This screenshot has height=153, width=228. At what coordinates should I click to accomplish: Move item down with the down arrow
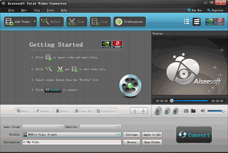pos(143,111)
